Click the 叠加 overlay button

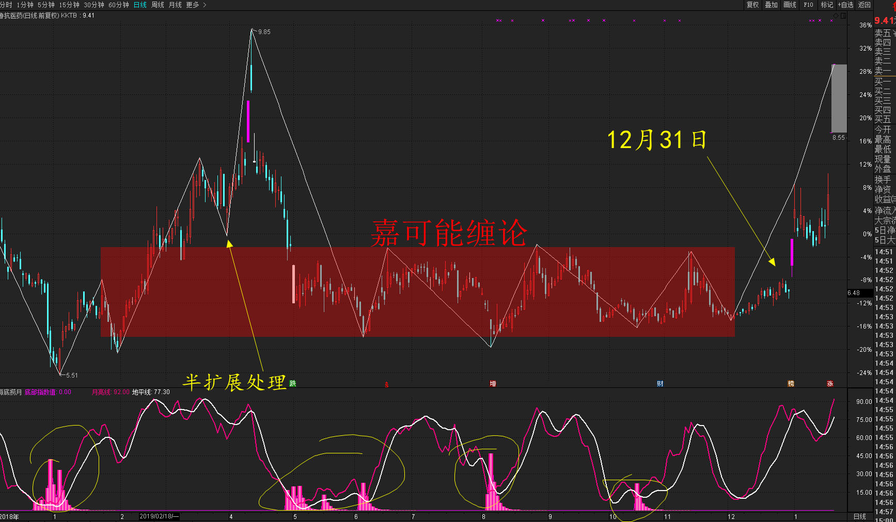(x=771, y=5)
